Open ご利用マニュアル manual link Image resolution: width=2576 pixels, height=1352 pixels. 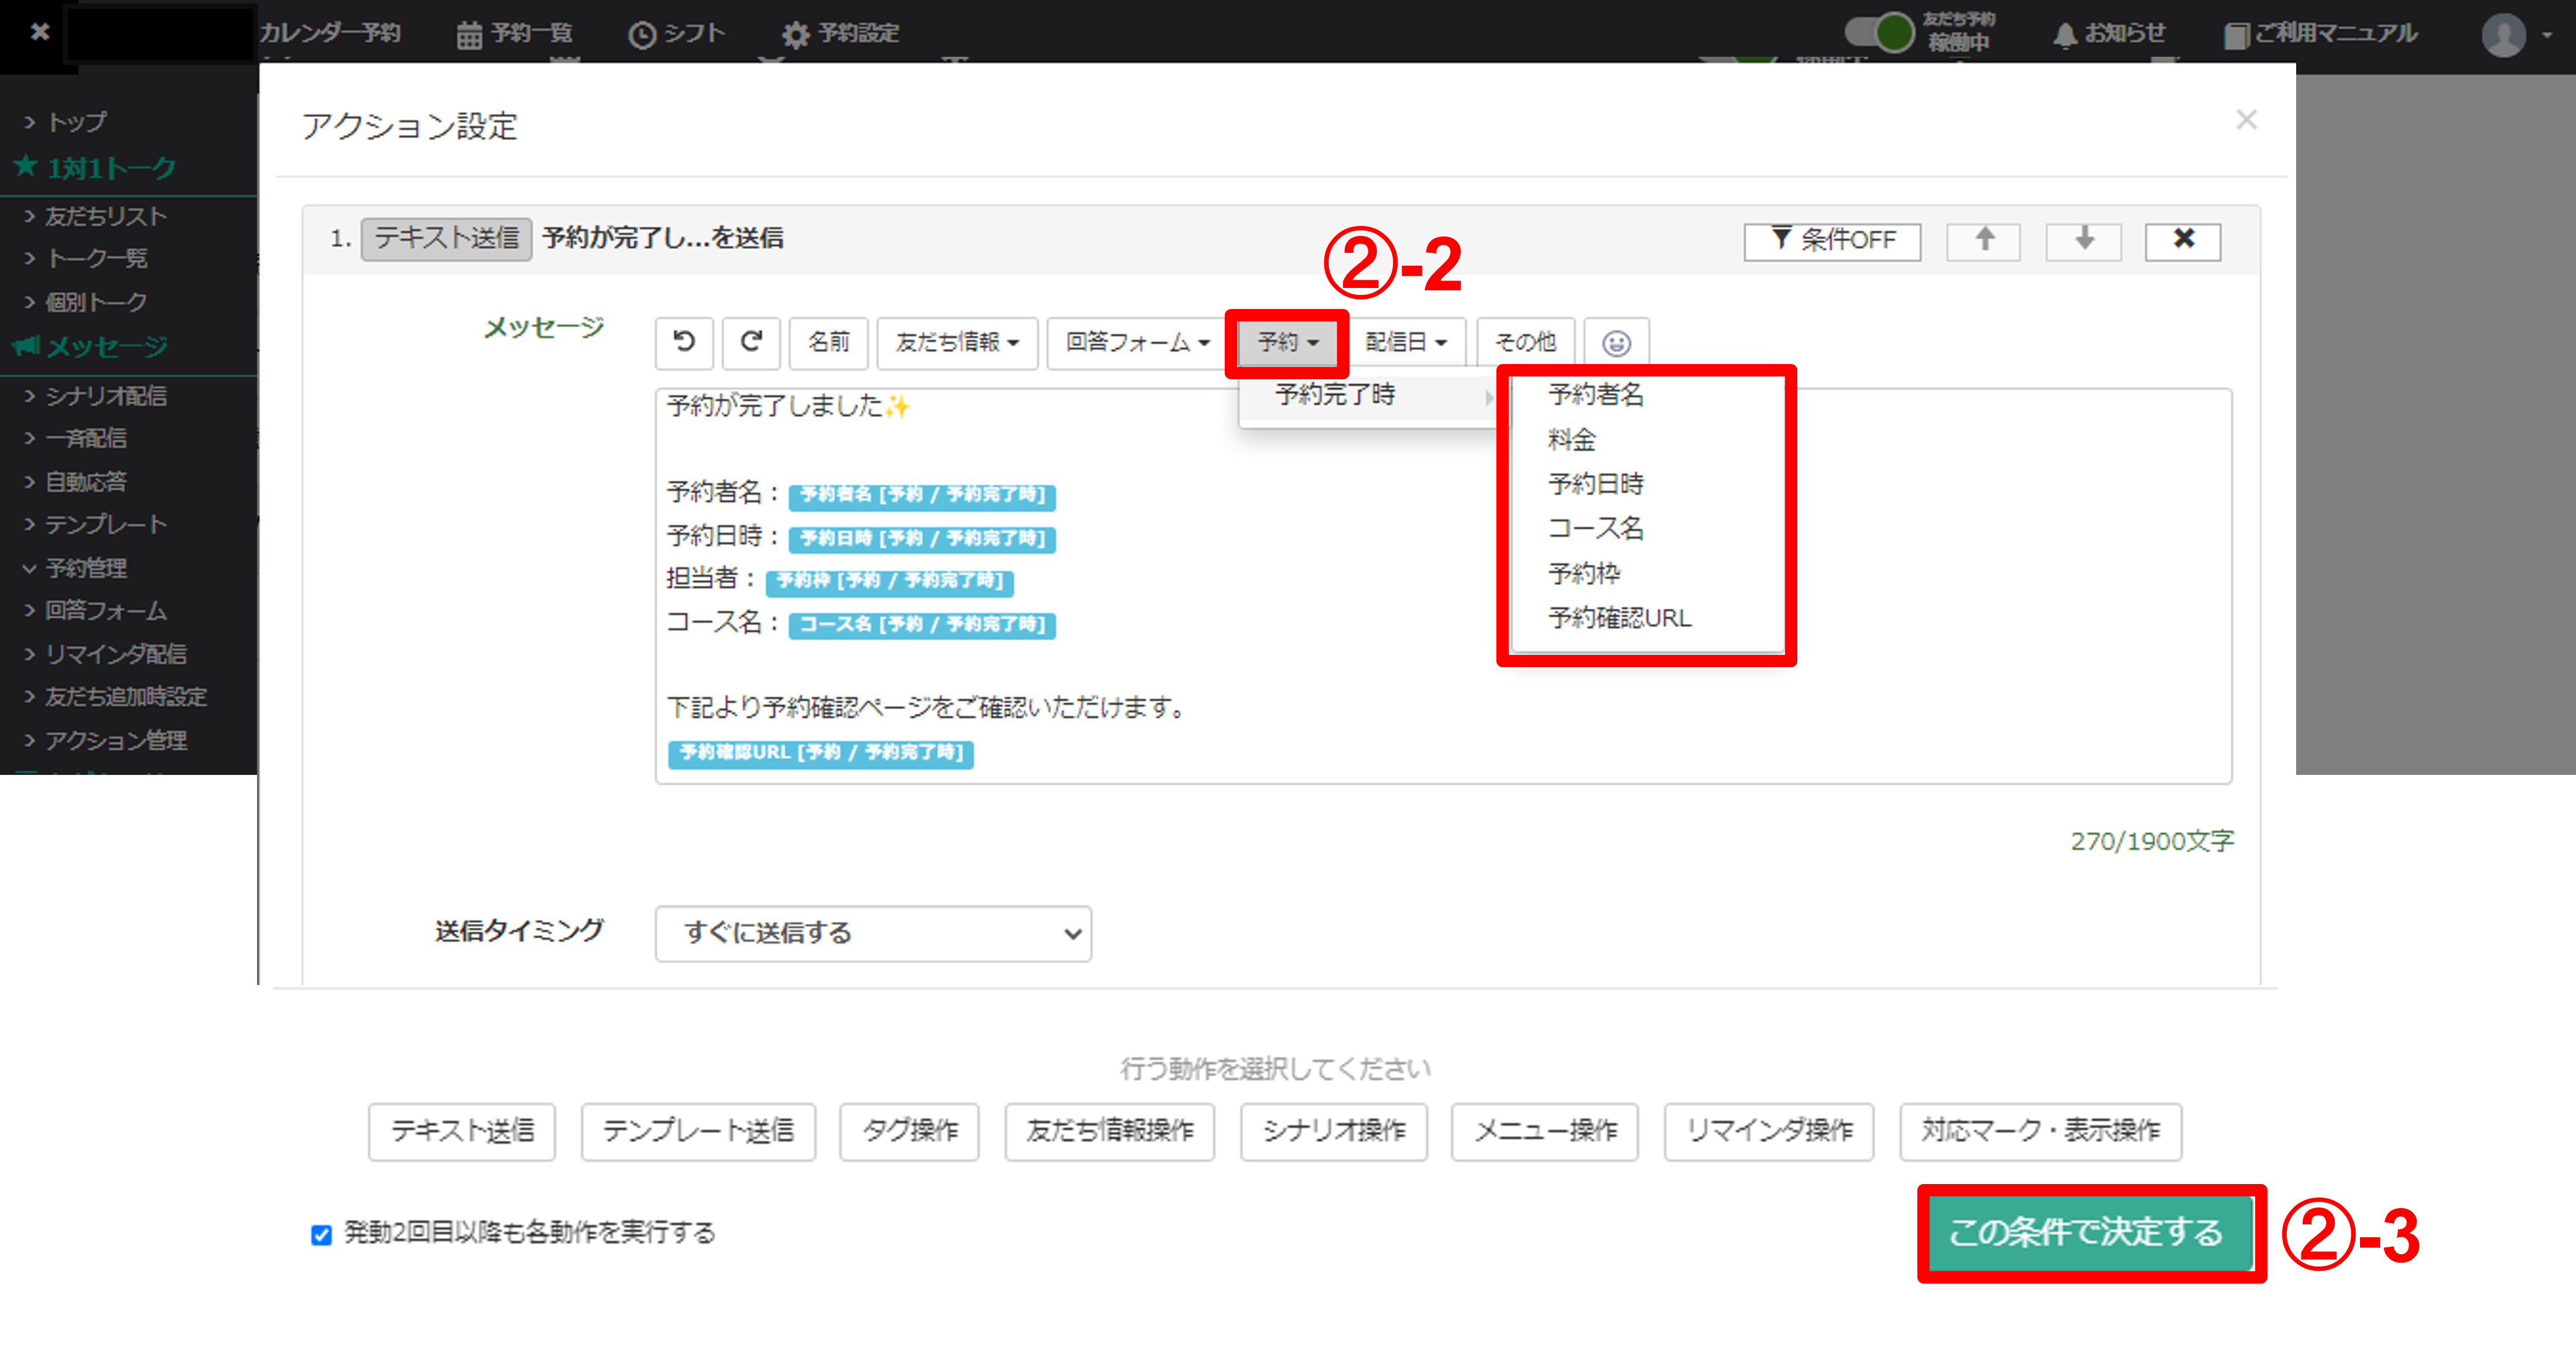(2320, 34)
